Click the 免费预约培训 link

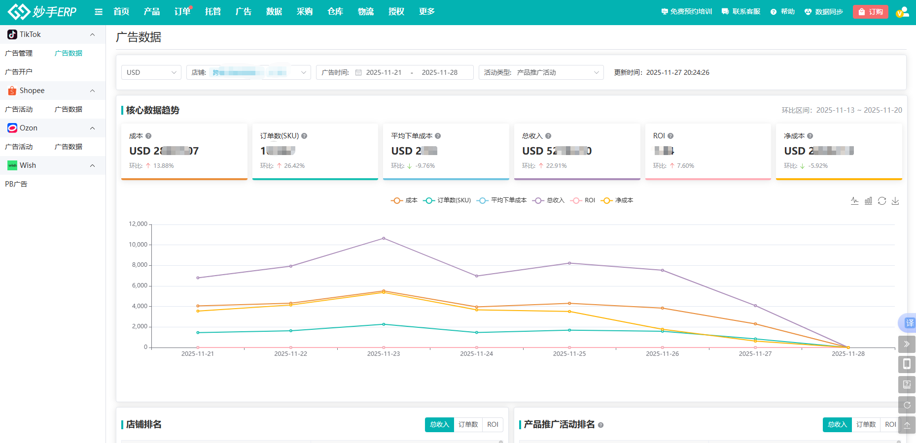pyautogui.click(x=687, y=11)
